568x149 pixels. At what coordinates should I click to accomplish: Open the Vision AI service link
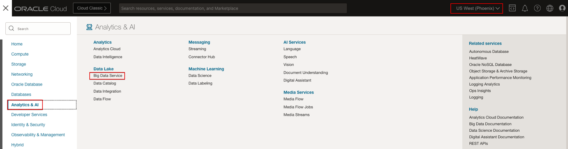pos(289,65)
